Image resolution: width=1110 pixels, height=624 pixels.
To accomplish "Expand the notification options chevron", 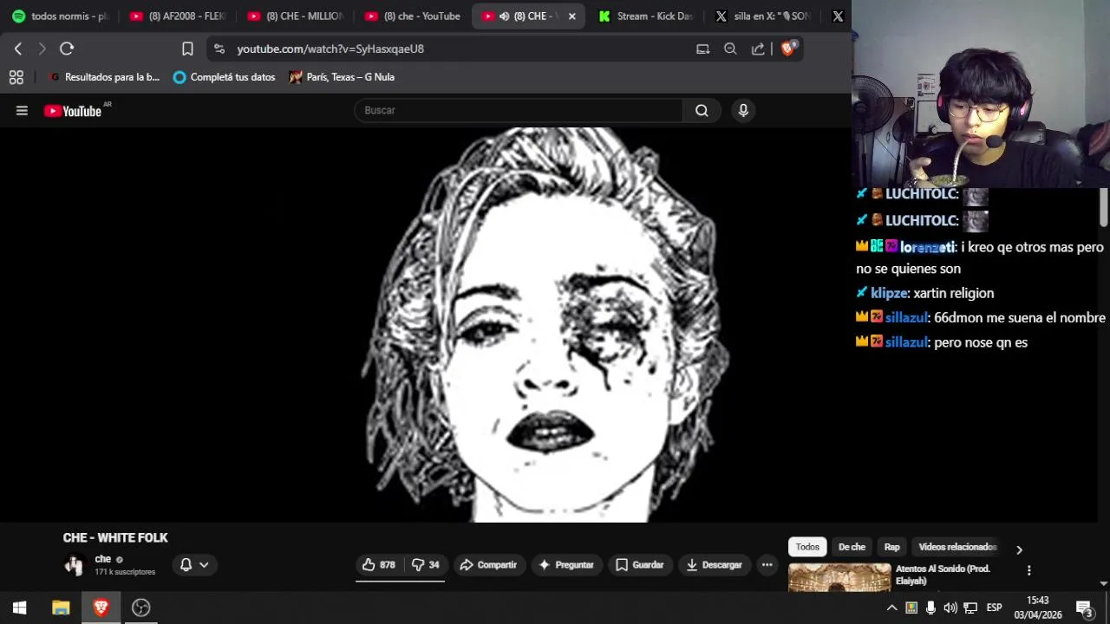I will (x=204, y=565).
